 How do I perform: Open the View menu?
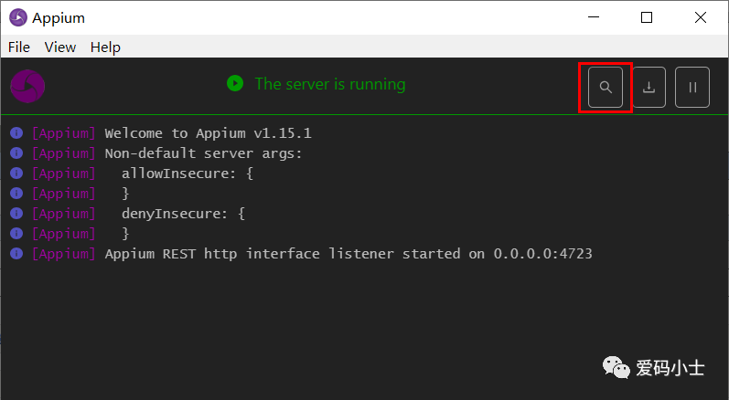[60, 47]
